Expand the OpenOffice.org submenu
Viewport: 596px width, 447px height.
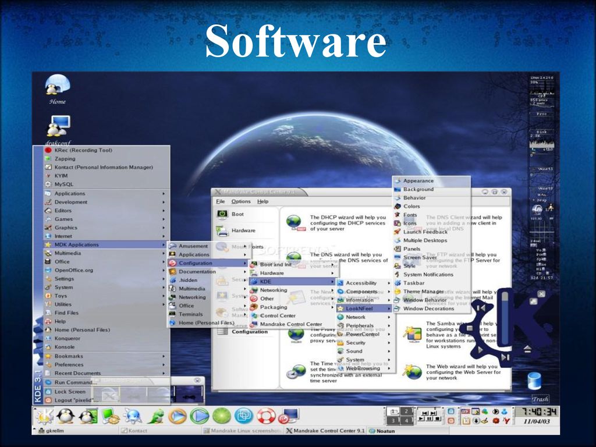coord(105,270)
